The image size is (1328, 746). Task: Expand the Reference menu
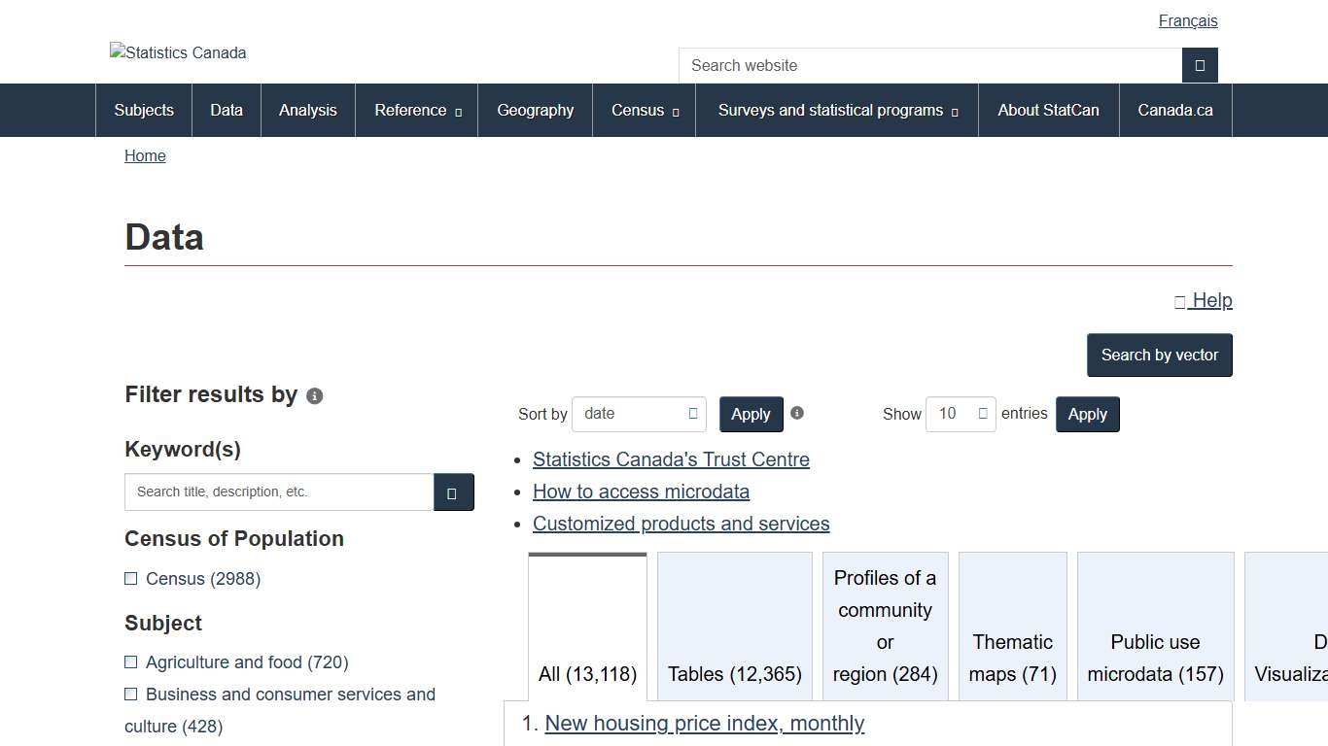pos(417,111)
